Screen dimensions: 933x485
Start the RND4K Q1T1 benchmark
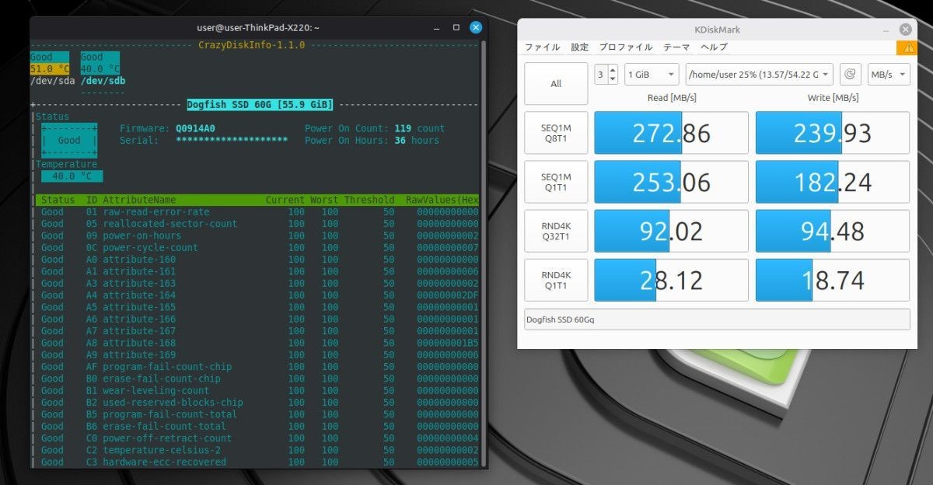556,280
